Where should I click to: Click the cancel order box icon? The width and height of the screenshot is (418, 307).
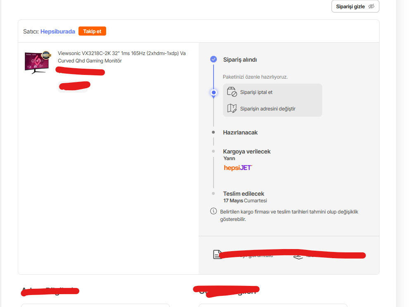[x=232, y=91]
